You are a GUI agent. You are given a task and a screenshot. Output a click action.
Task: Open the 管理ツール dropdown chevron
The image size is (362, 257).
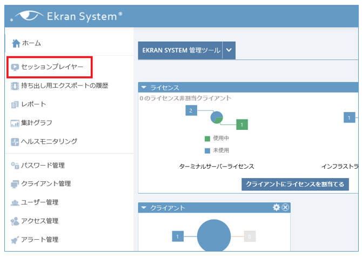pyautogui.click(x=229, y=50)
